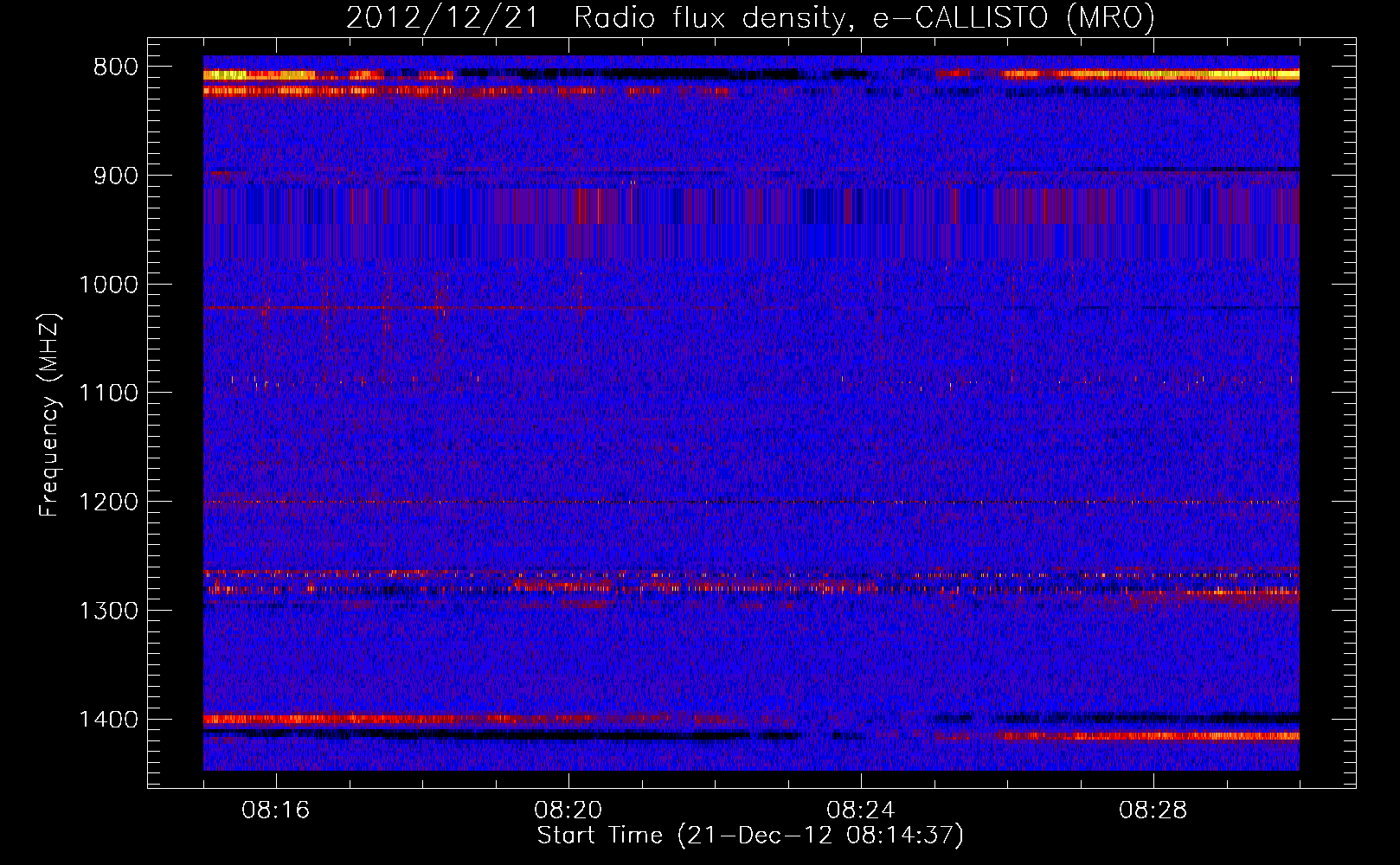
Task: Click the plot title '2012/12/21 Radio flux density, e-CALLISTO (MRO)'
Action: coord(750,17)
